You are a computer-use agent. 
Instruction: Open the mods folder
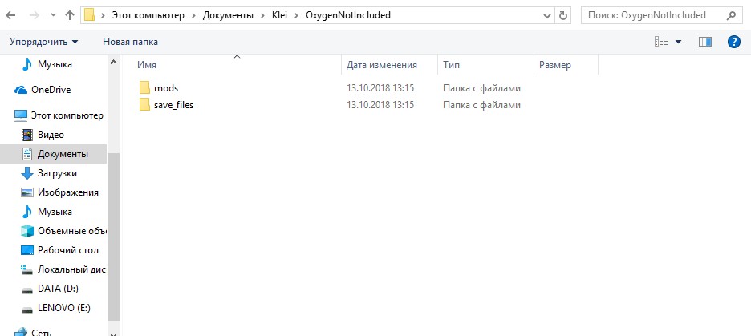pos(165,87)
